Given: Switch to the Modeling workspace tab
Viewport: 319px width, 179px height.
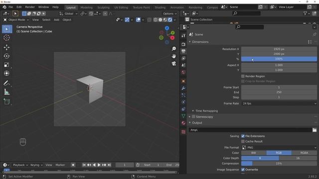Looking at the screenshot, I should (86, 7).
